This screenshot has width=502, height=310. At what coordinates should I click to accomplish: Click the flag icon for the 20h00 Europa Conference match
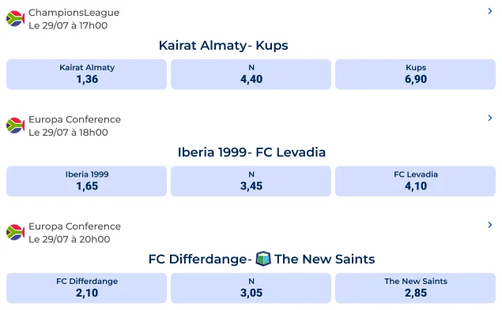click(x=15, y=233)
